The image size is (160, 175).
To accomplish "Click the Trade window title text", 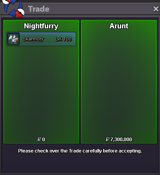I will (39, 9).
